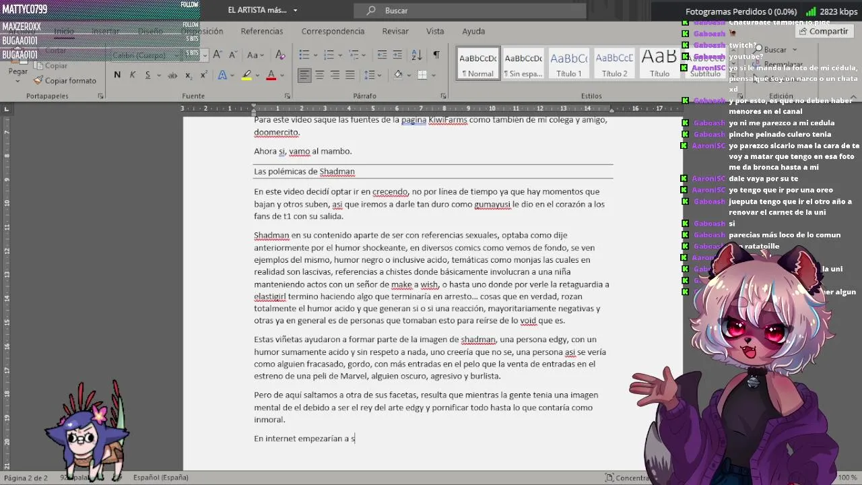Click Buscar in the Edición group
Viewport: 862px width, 485px height.
pos(774,49)
